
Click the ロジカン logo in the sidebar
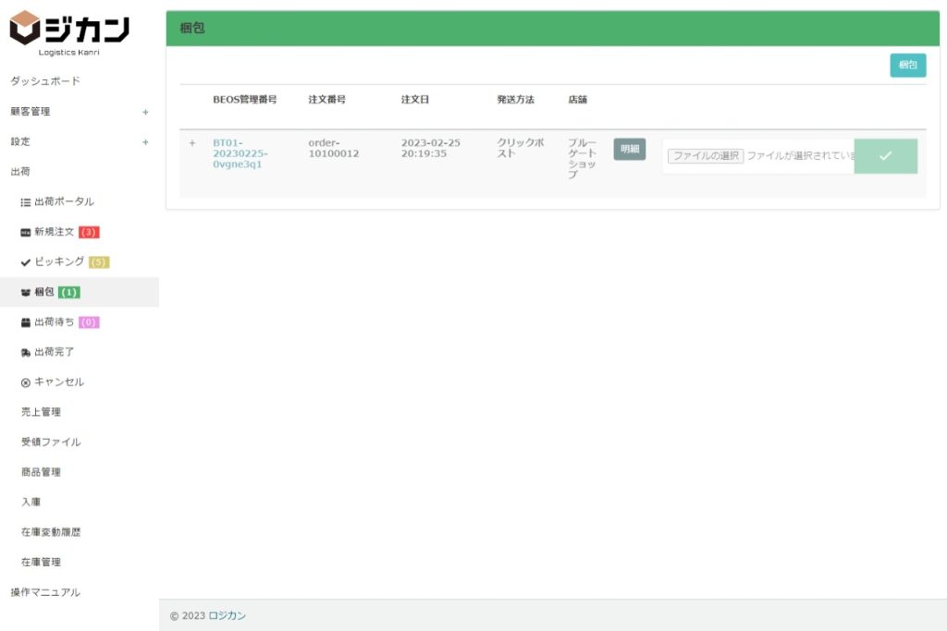[69, 31]
